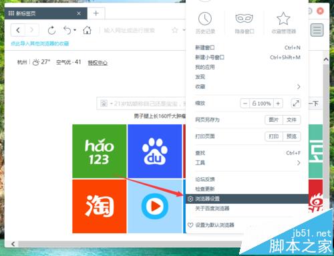Click the undo closed tab arrow
Viewport: 334px width, 256px height.
(x=67, y=30)
